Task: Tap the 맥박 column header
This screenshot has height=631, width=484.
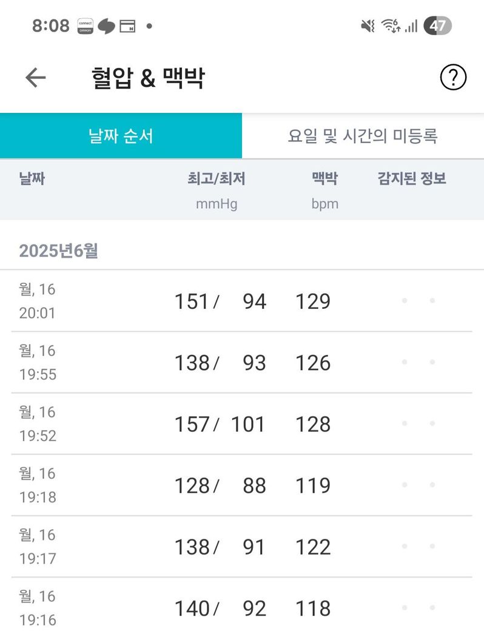Action: [324, 178]
